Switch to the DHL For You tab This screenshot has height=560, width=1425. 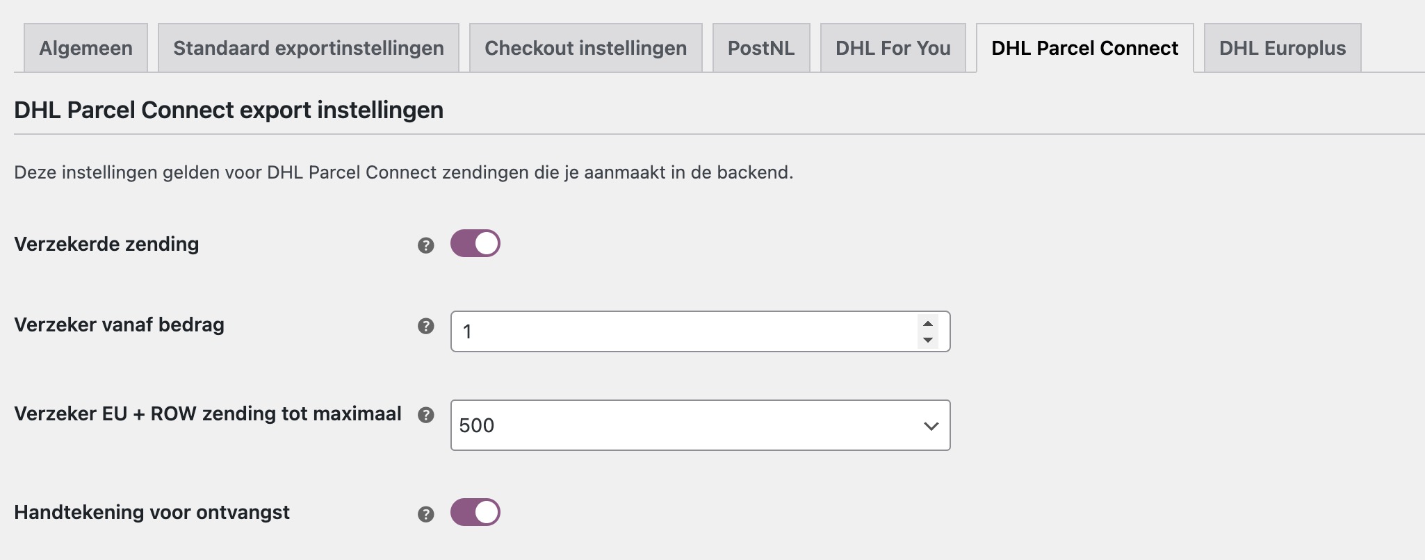[893, 47]
